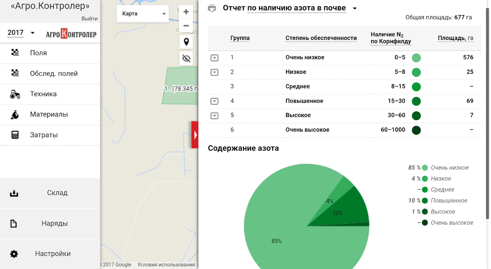Click the АгроКонтролер logo
This screenshot has width=491, height=269.
coord(71,34)
